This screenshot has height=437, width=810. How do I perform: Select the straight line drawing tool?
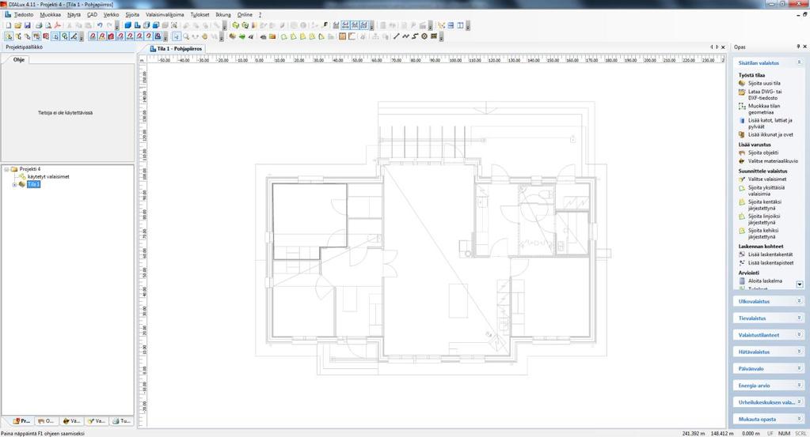(396, 36)
